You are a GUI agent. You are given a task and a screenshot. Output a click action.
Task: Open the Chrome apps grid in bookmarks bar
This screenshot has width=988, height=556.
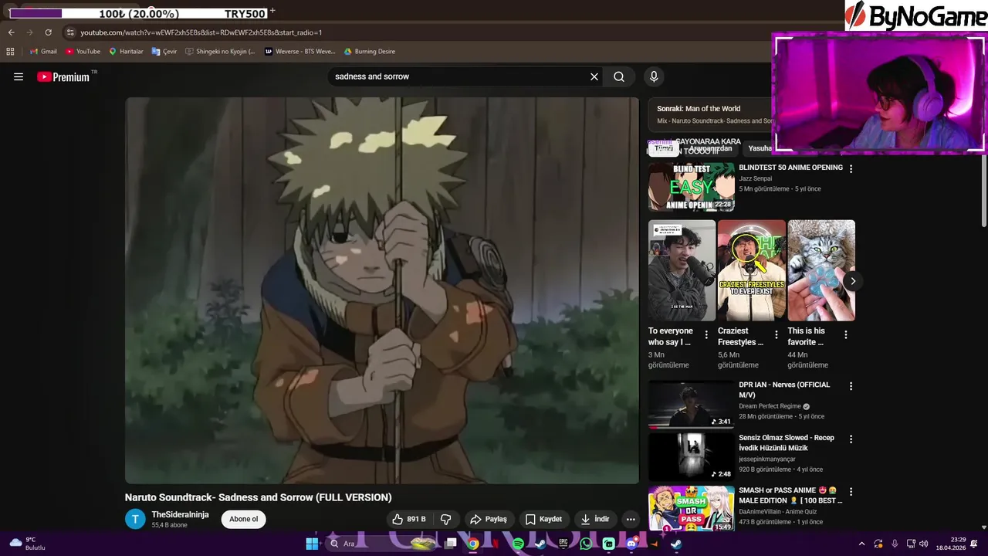(10, 52)
